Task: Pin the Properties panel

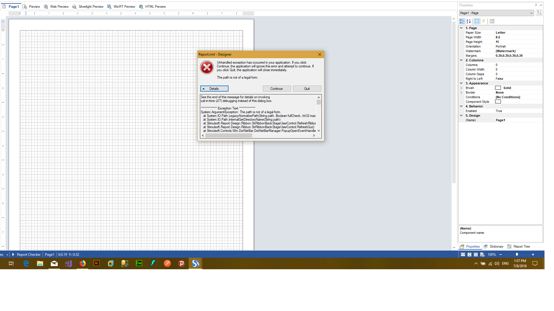Action: coord(536,5)
